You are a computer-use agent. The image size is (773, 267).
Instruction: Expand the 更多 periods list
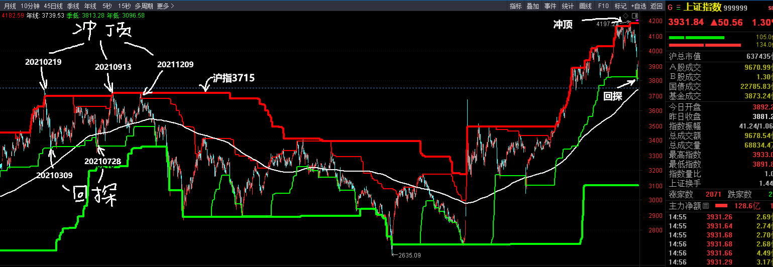pos(165,6)
